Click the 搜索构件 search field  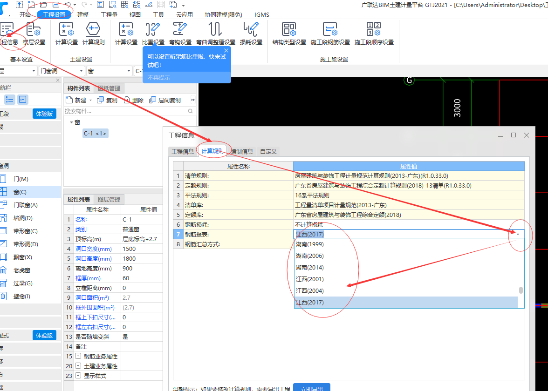click(x=129, y=111)
